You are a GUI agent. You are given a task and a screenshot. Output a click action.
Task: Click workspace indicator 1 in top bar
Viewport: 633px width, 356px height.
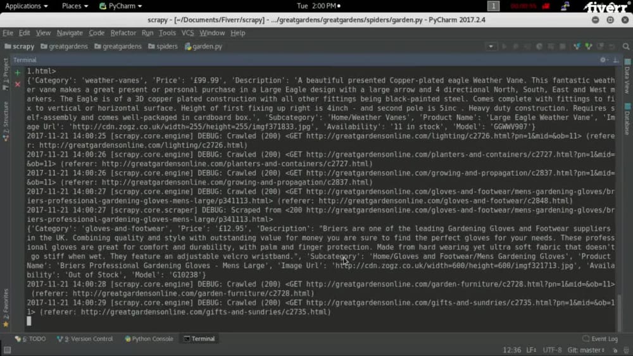point(493,6)
